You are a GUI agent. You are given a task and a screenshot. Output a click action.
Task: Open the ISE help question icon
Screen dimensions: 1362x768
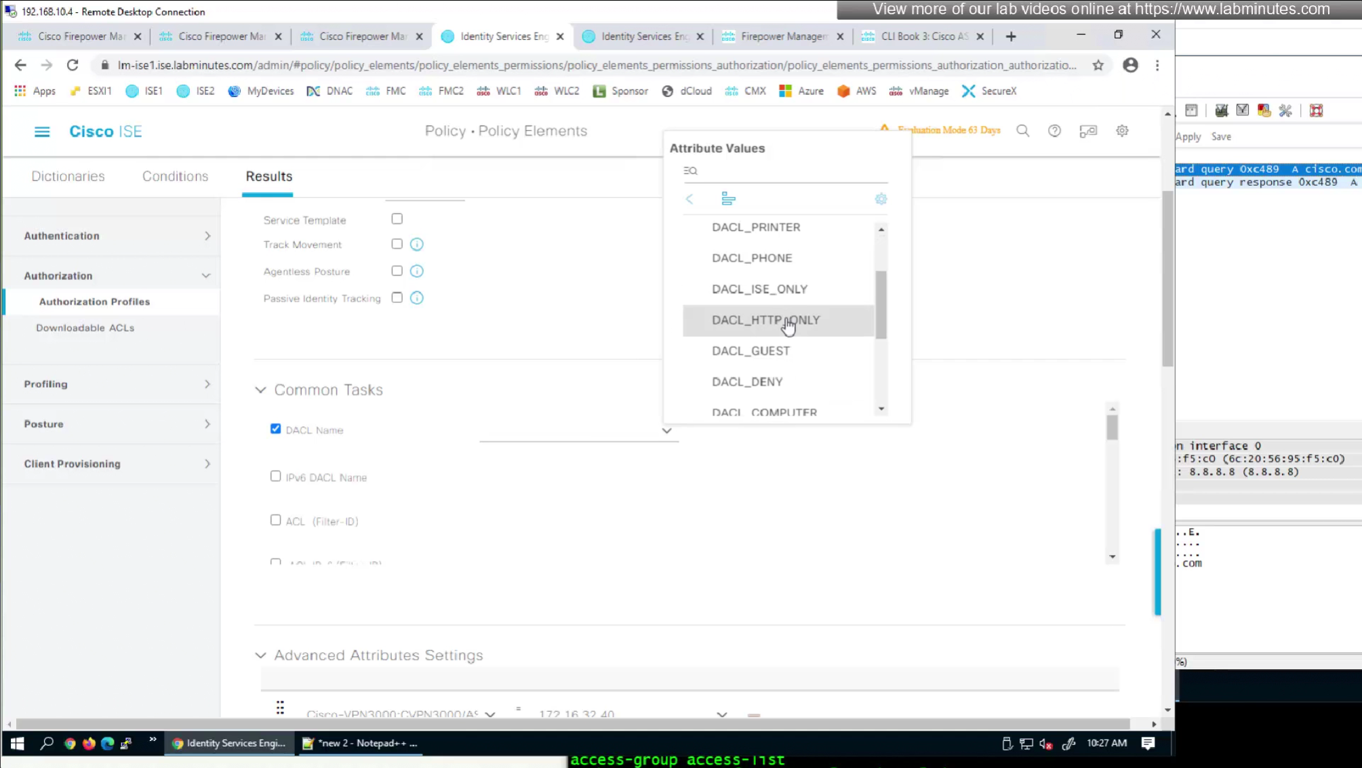[1054, 131]
